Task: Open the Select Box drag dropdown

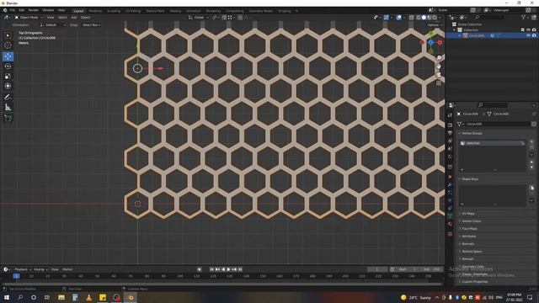Action: coord(91,25)
